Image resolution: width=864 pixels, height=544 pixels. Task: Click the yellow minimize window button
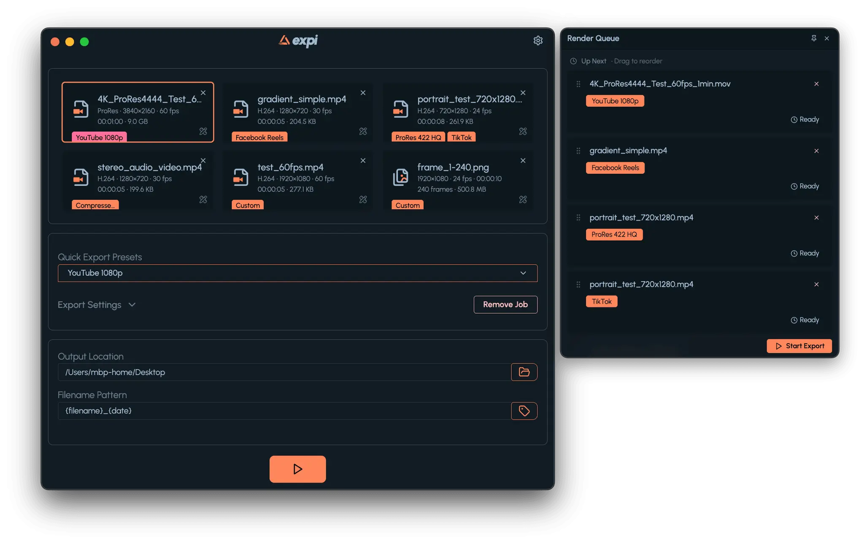pyautogui.click(x=70, y=42)
